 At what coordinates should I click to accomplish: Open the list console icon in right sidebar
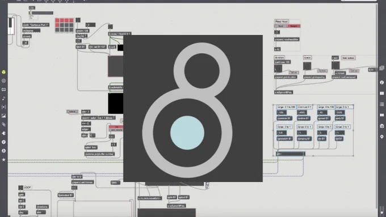382,104
